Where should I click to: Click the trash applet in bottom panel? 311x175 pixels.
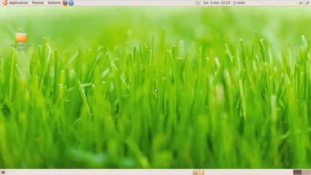201,172
